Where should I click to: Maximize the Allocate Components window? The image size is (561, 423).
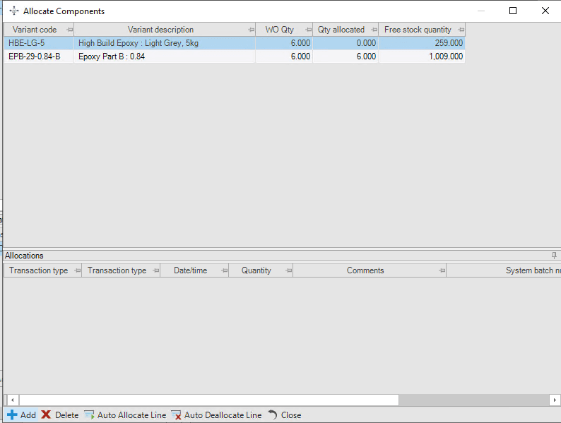513,11
